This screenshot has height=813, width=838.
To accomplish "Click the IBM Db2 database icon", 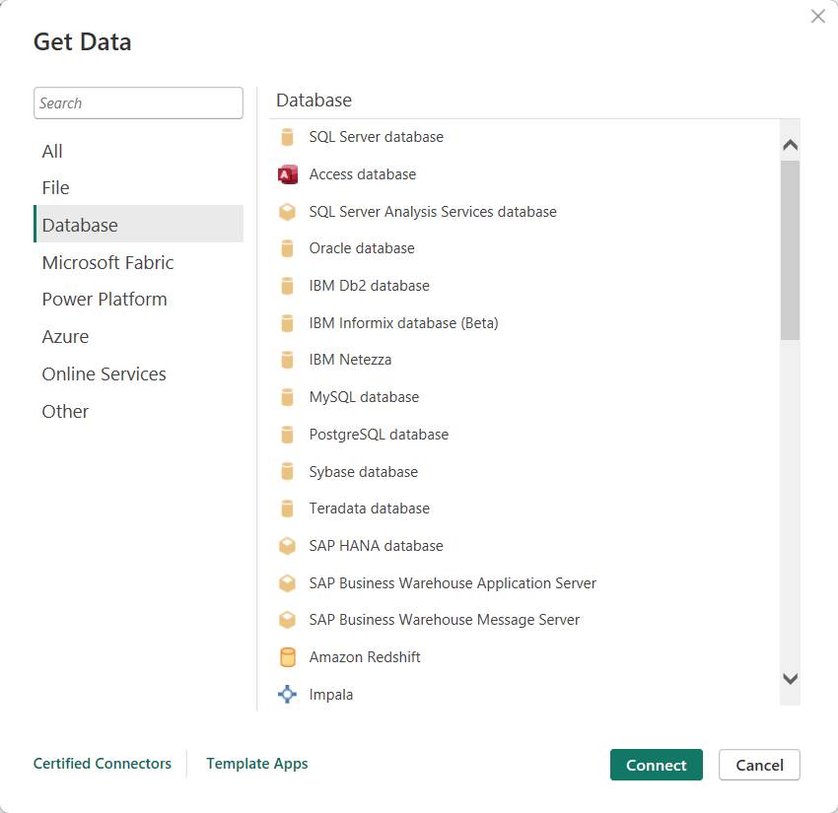I will click(287, 286).
